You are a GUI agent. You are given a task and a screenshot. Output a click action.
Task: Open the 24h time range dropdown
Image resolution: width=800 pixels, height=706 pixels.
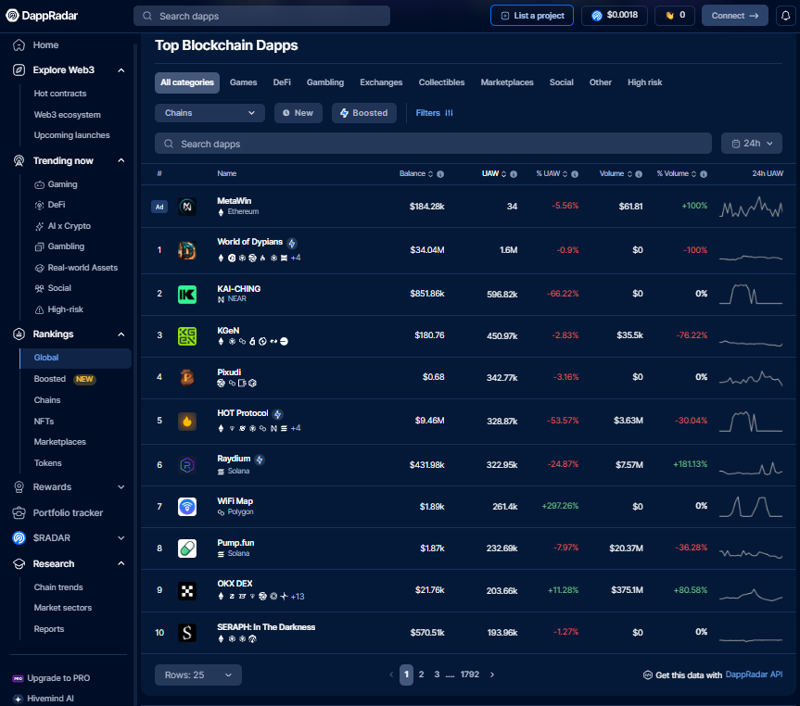751,144
